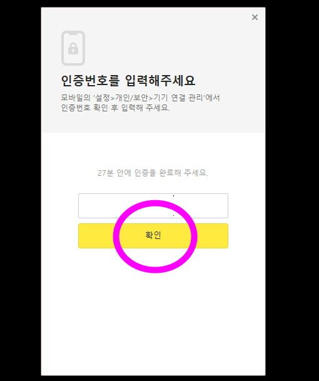Click the '모바일의' text starting the instructions
This screenshot has width=319, height=381.
(x=76, y=98)
